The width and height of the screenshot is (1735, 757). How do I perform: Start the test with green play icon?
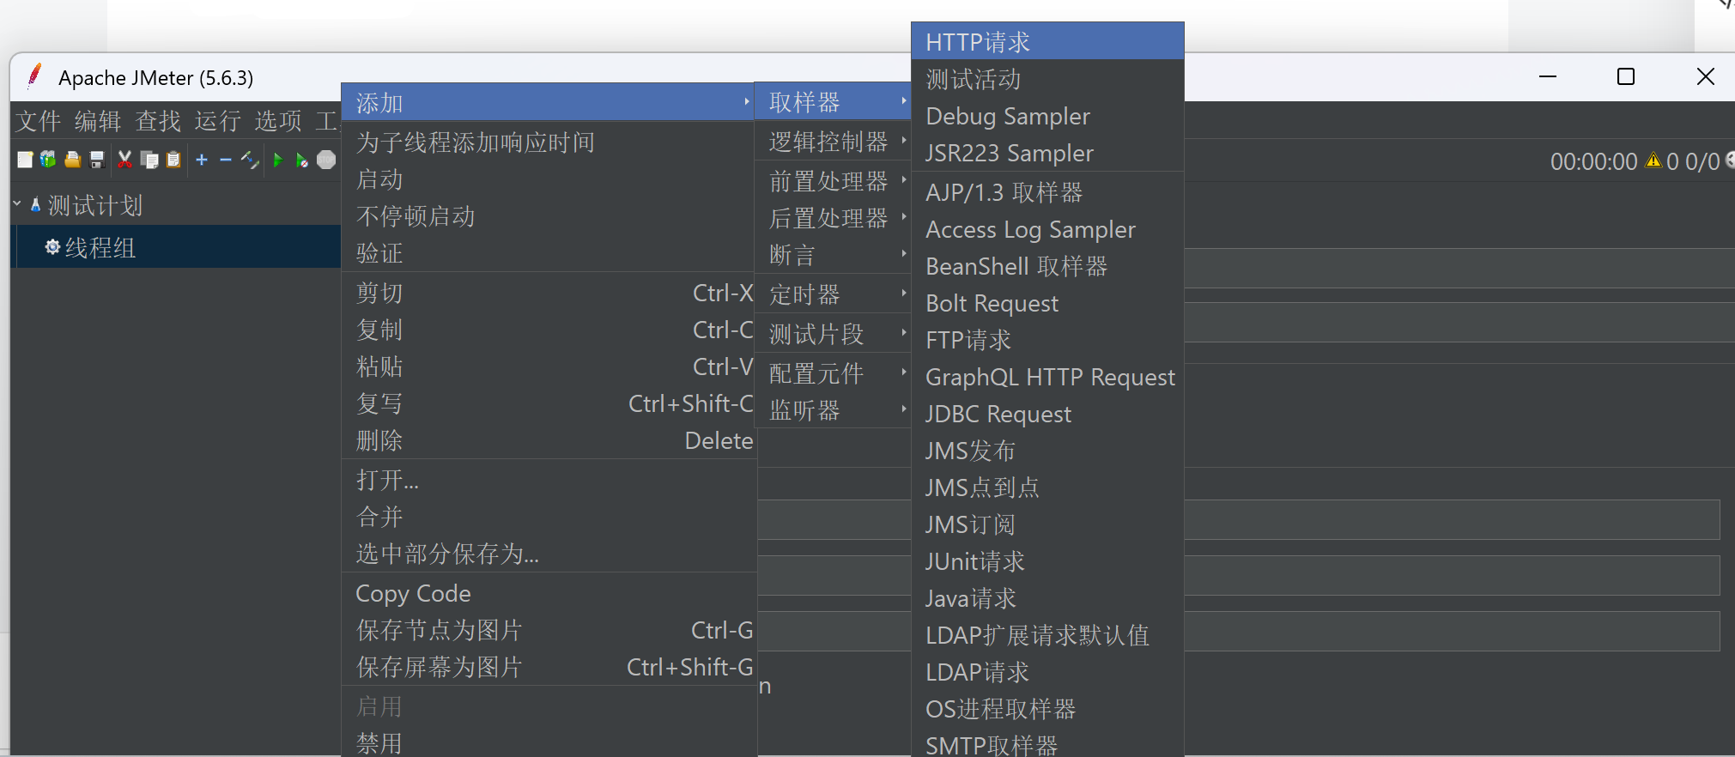(x=277, y=160)
